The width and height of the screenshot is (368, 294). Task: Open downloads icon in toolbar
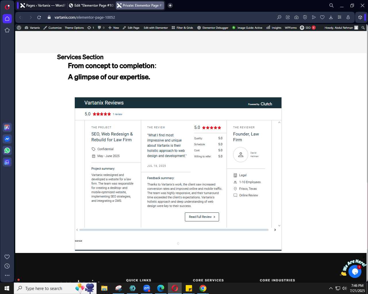(x=331, y=17)
